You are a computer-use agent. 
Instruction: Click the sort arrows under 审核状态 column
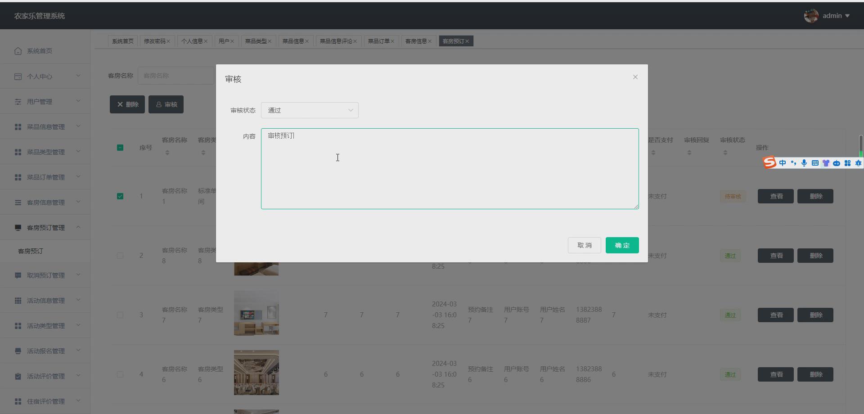pyautogui.click(x=725, y=153)
